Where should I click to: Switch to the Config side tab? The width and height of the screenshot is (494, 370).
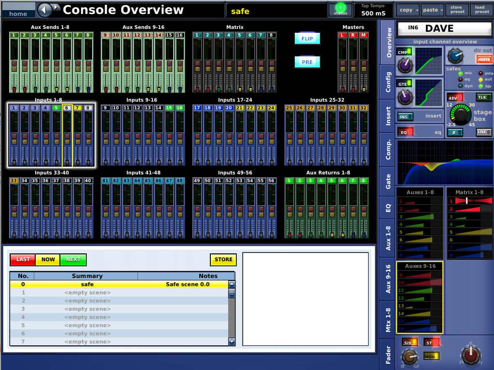click(388, 82)
